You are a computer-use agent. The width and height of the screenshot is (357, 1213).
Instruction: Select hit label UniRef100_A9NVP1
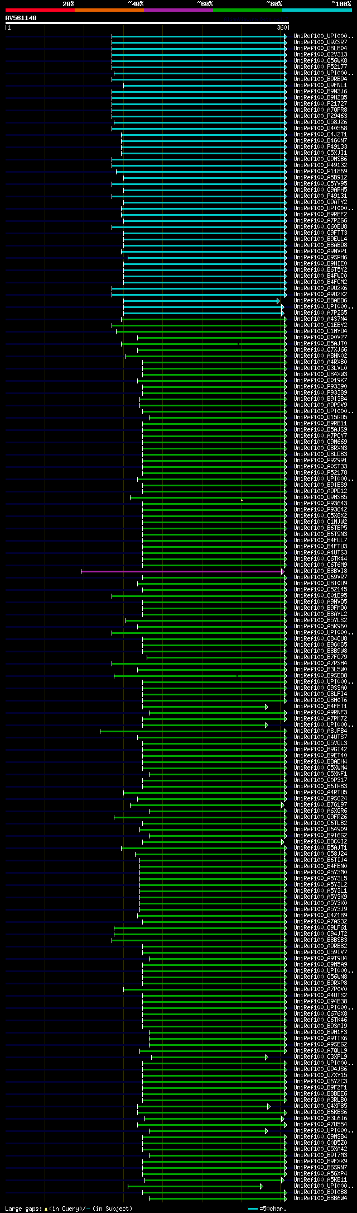pyautogui.click(x=320, y=251)
